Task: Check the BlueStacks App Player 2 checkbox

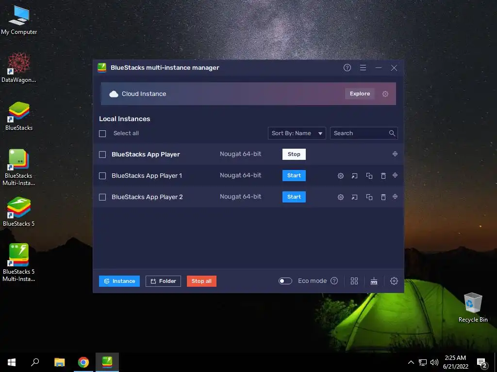Action: pyautogui.click(x=102, y=197)
